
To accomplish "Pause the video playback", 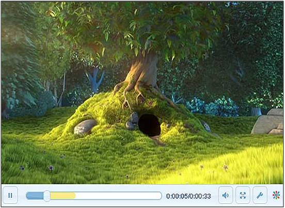I will coord(10,195).
